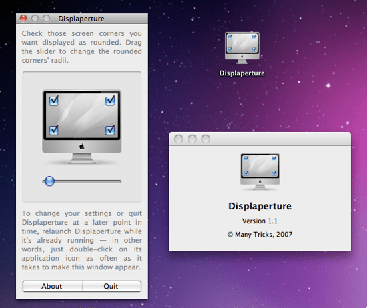
Task: Minimize the About window
Action: pyautogui.click(x=192, y=139)
